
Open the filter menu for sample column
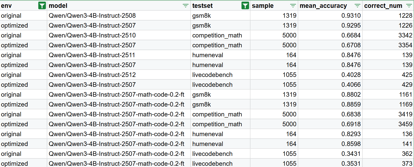click(x=293, y=6)
